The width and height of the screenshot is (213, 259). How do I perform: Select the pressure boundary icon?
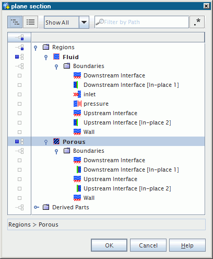tap(77, 104)
